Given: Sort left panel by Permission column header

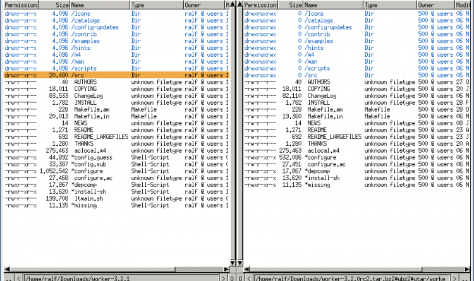Looking at the screenshot, I should (x=20, y=4).
